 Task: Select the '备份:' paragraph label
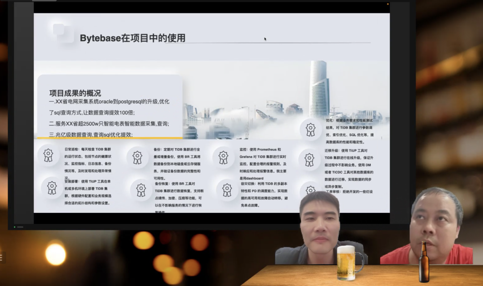coord(158,149)
